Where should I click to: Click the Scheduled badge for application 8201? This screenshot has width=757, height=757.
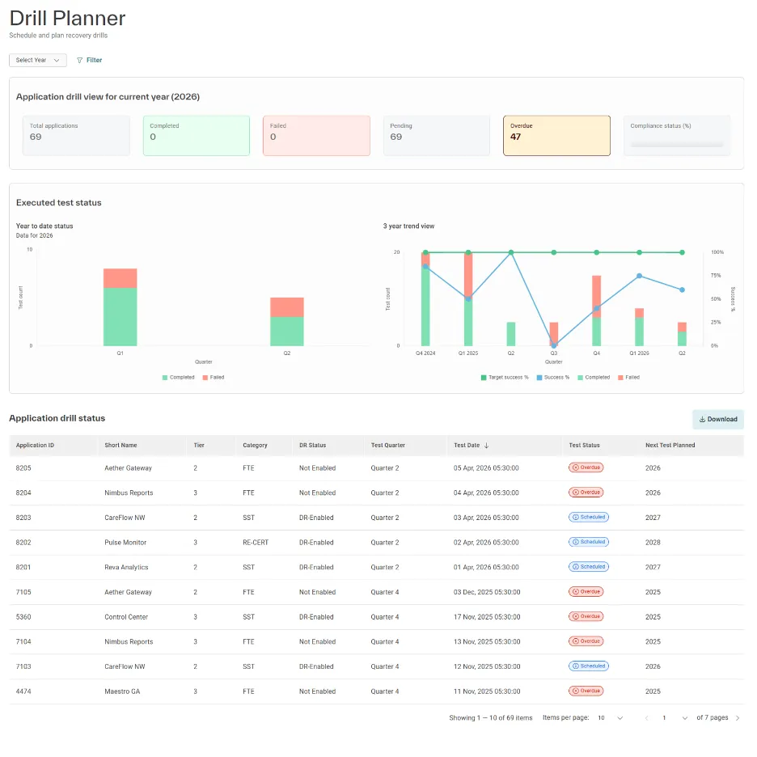(x=589, y=567)
